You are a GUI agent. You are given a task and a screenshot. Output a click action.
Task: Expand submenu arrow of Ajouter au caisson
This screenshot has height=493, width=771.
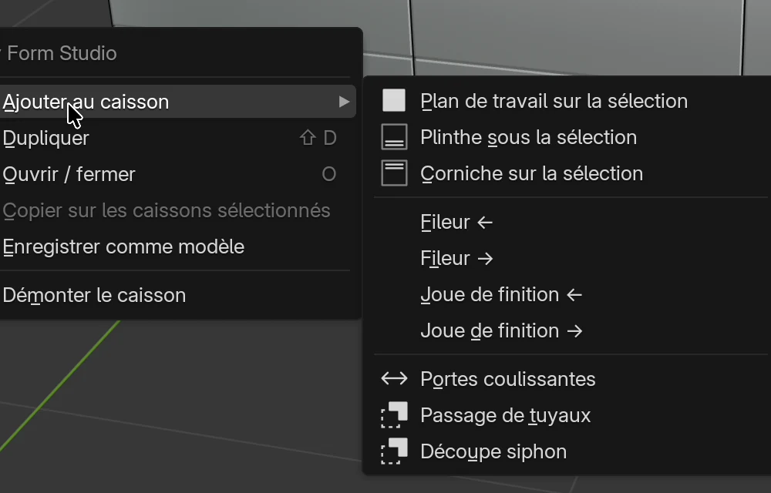pyautogui.click(x=344, y=102)
